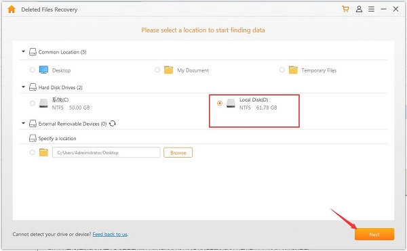Collapse the Common Location section
The image size is (407, 251).
pos(23,51)
